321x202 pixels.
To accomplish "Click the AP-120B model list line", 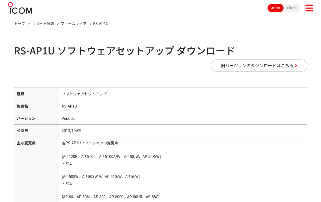I will [111, 156].
